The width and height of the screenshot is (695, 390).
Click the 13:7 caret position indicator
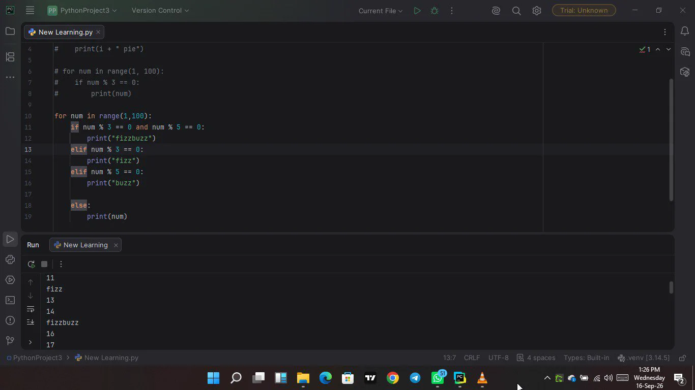pos(449,358)
